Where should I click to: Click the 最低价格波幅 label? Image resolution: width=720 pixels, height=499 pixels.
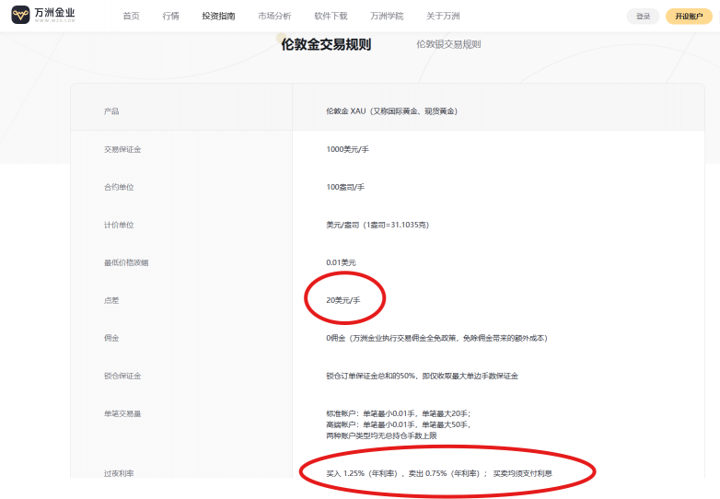click(x=126, y=263)
